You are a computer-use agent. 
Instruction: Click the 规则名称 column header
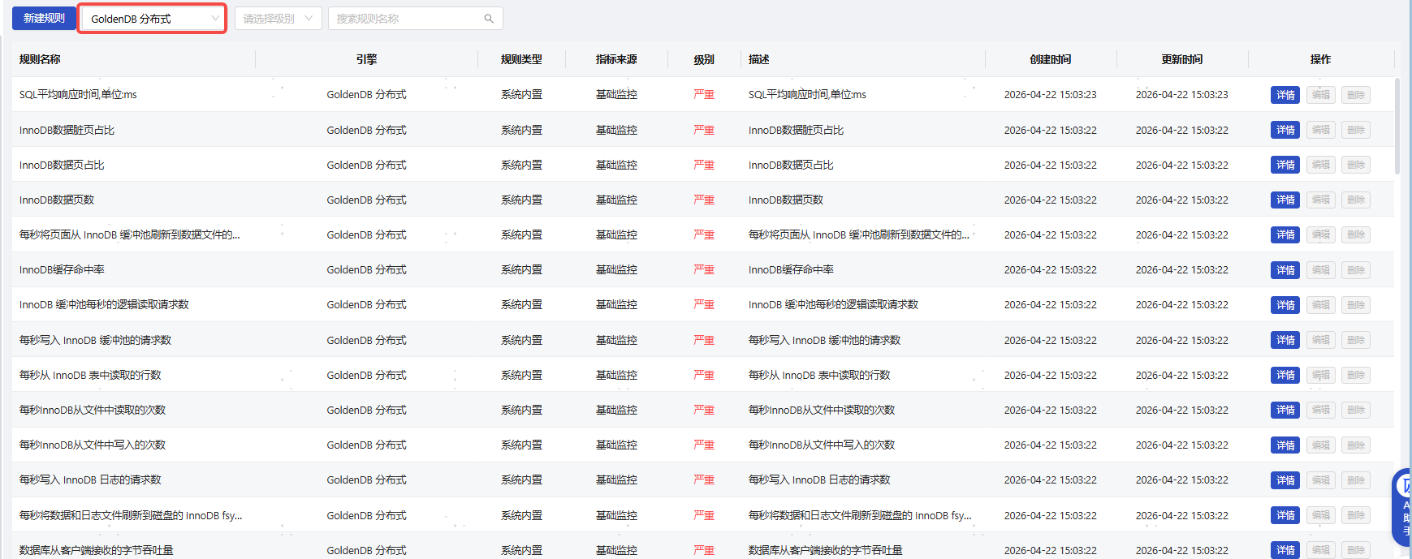pyautogui.click(x=40, y=59)
